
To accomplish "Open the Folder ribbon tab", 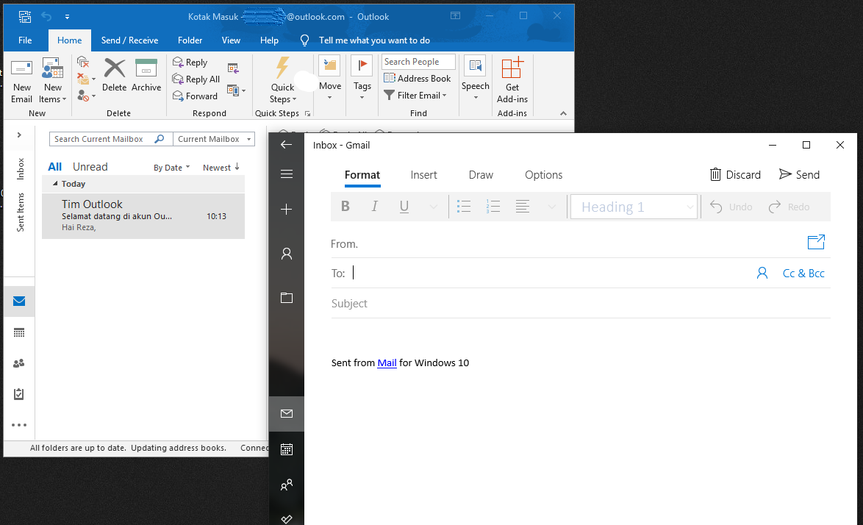I will pos(190,40).
